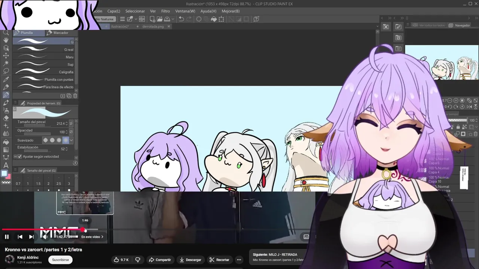Image resolution: width=479 pixels, height=269 pixels.
Task: Select the Eraser tool
Action: 6,118
